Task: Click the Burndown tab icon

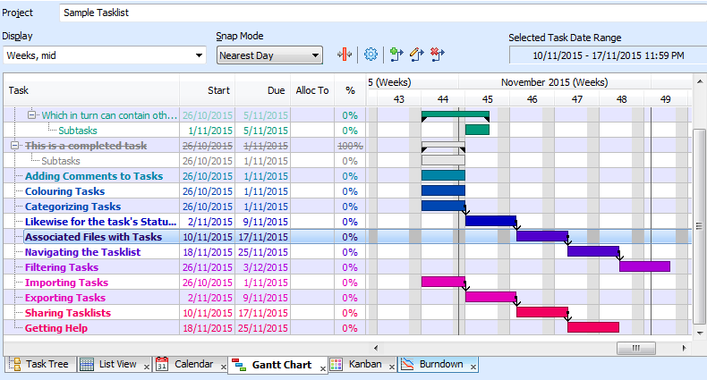Action: click(x=407, y=364)
